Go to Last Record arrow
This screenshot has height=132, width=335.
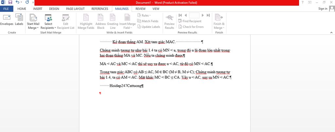(208, 15)
